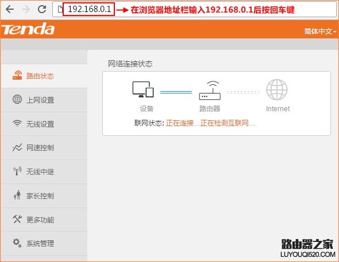Click the browser back arrow

point(10,9)
